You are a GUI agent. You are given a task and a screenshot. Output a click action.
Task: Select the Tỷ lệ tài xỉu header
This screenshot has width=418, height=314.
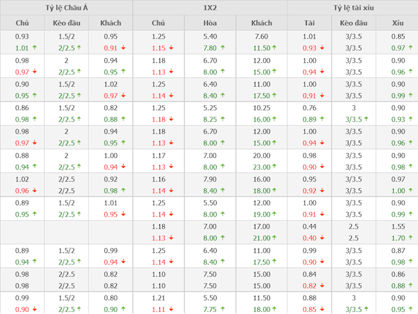pyautogui.click(x=353, y=8)
